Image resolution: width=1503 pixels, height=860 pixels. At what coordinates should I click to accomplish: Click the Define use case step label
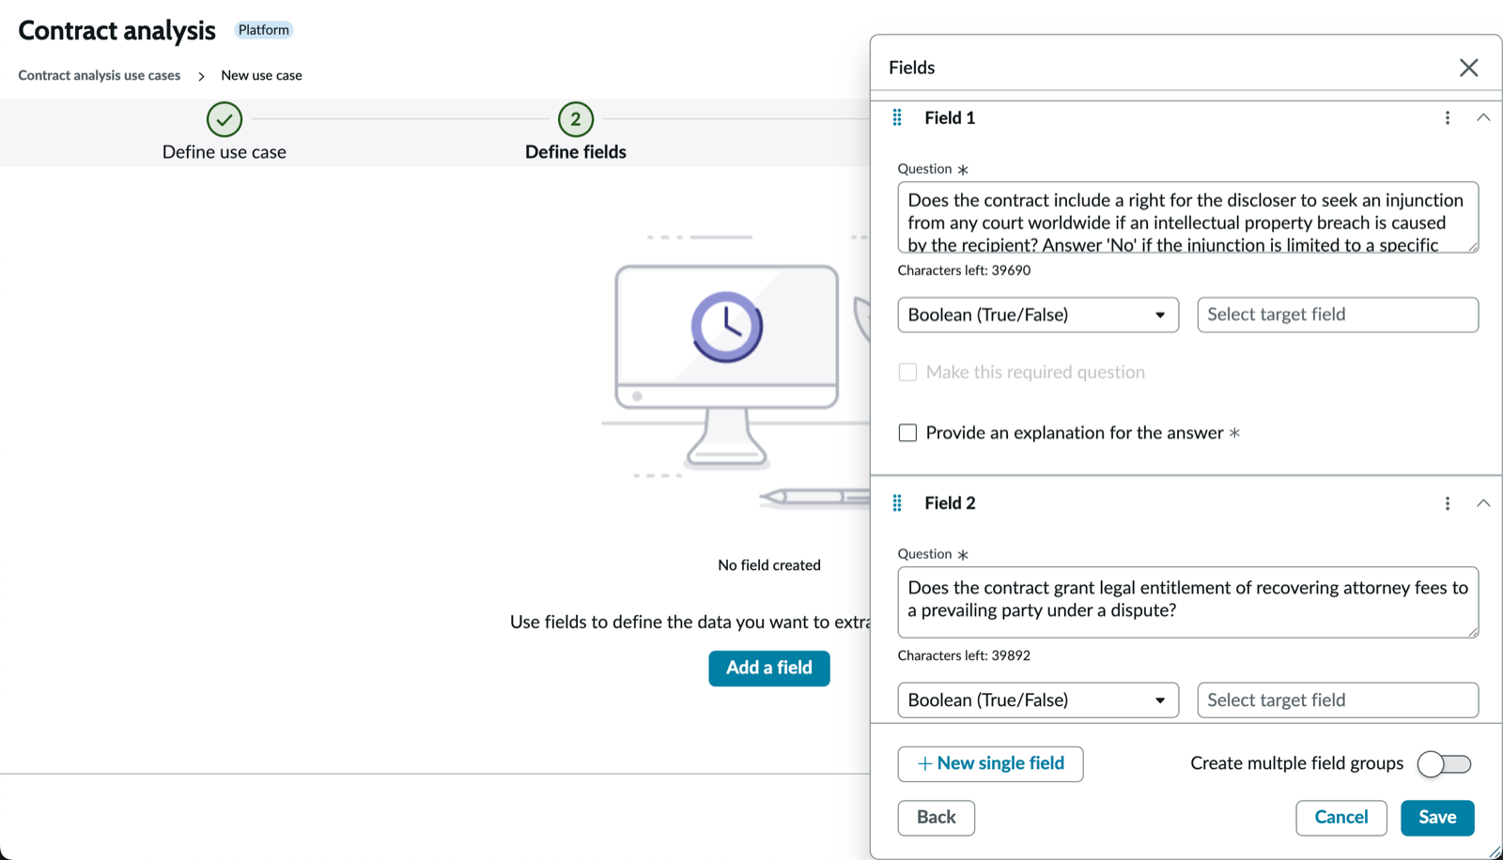[x=225, y=152]
